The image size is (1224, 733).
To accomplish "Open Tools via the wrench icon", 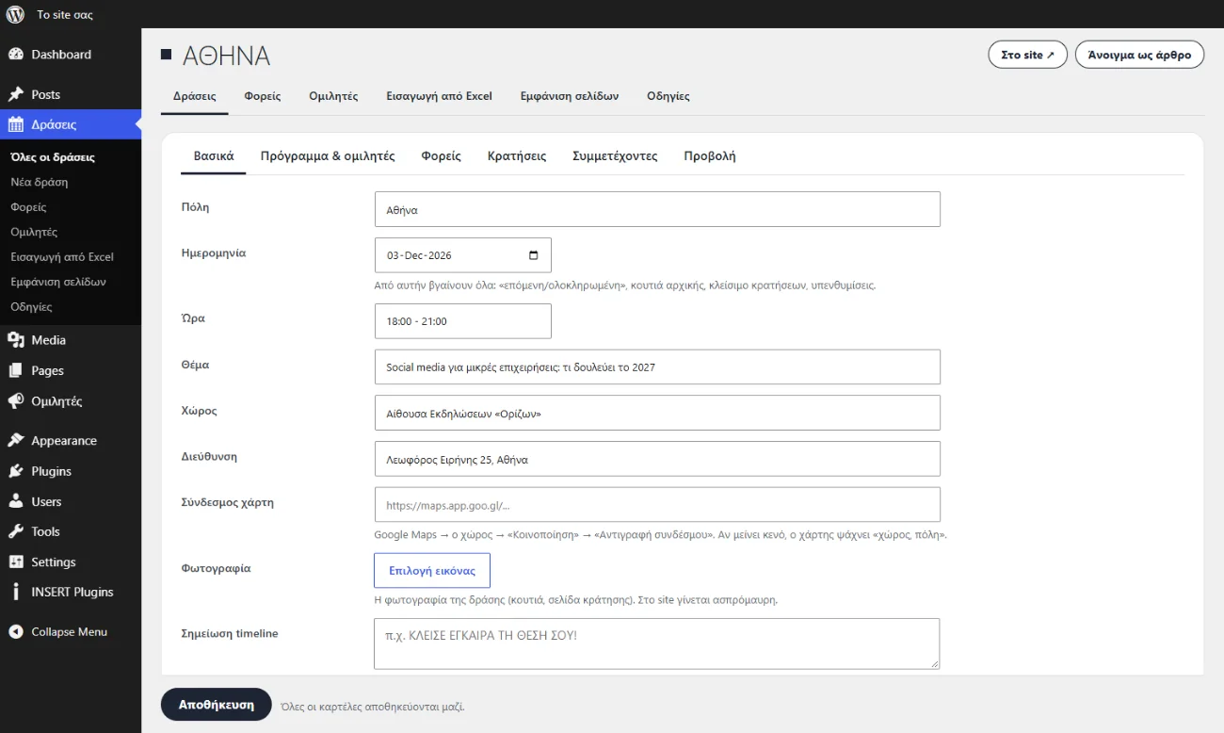I will (15, 531).
